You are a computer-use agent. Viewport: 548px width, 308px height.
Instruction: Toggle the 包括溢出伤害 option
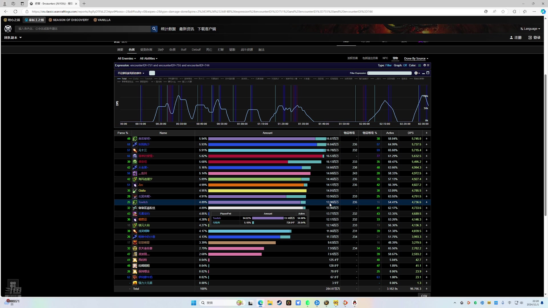point(370,58)
